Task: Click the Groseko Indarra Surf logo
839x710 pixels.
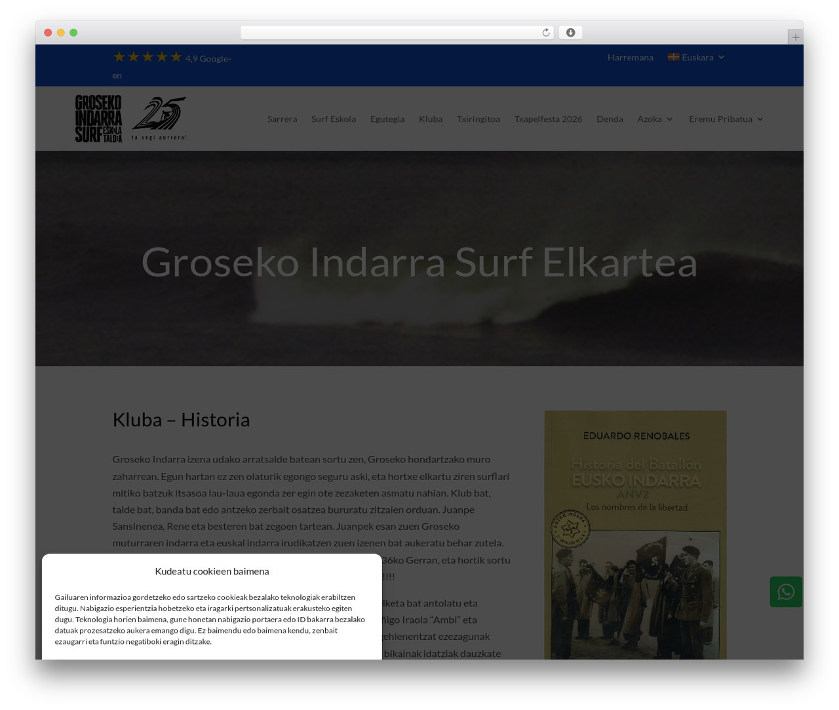Action: [x=98, y=119]
